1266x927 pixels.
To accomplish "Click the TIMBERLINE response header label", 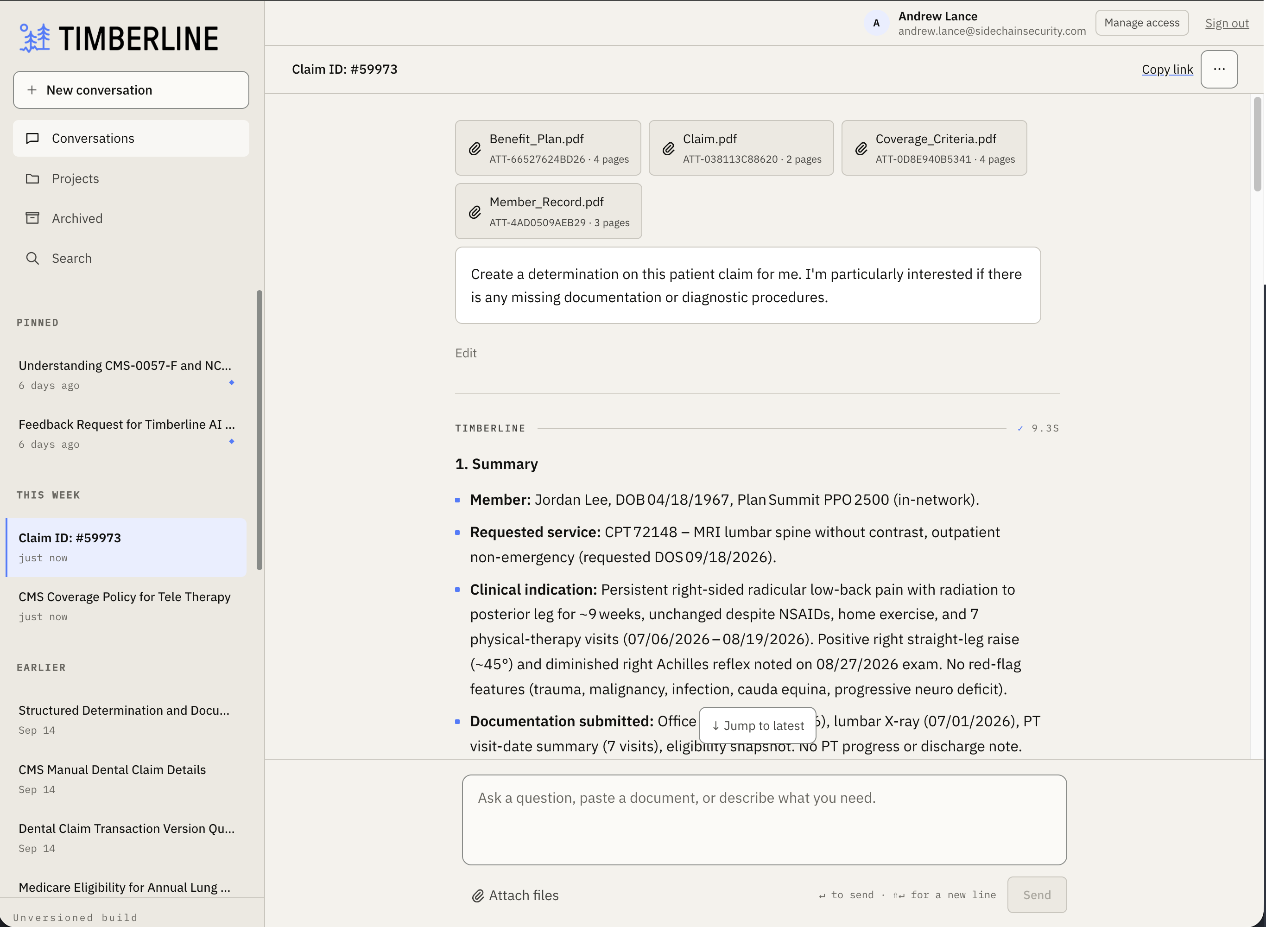I will pyautogui.click(x=490, y=428).
